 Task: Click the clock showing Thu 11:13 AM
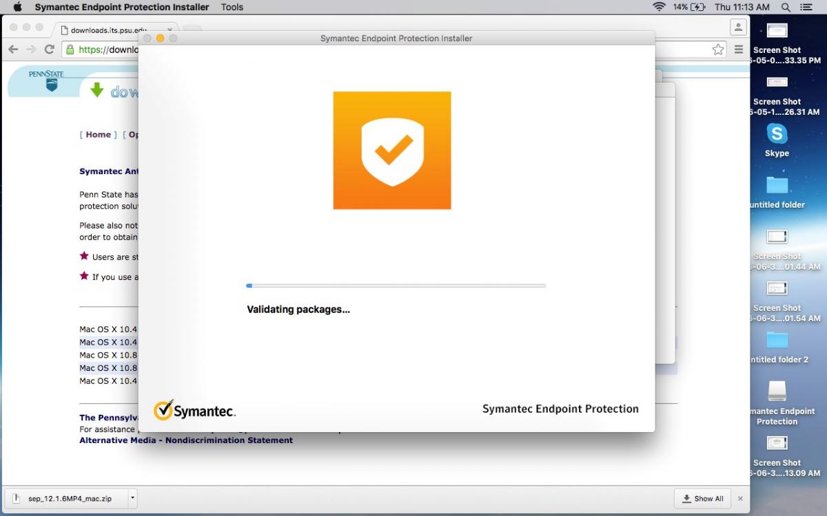pyautogui.click(x=742, y=7)
